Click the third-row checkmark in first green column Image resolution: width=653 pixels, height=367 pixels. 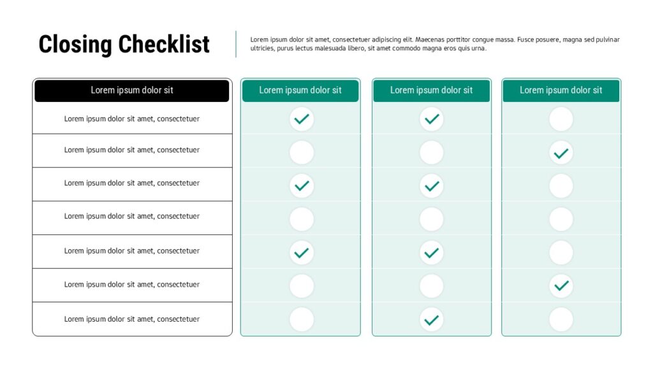click(x=302, y=186)
